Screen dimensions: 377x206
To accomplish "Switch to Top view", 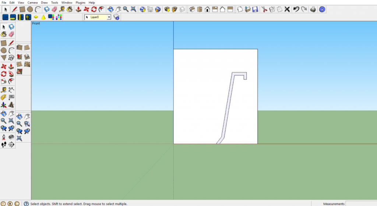I will click(x=200, y=9).
